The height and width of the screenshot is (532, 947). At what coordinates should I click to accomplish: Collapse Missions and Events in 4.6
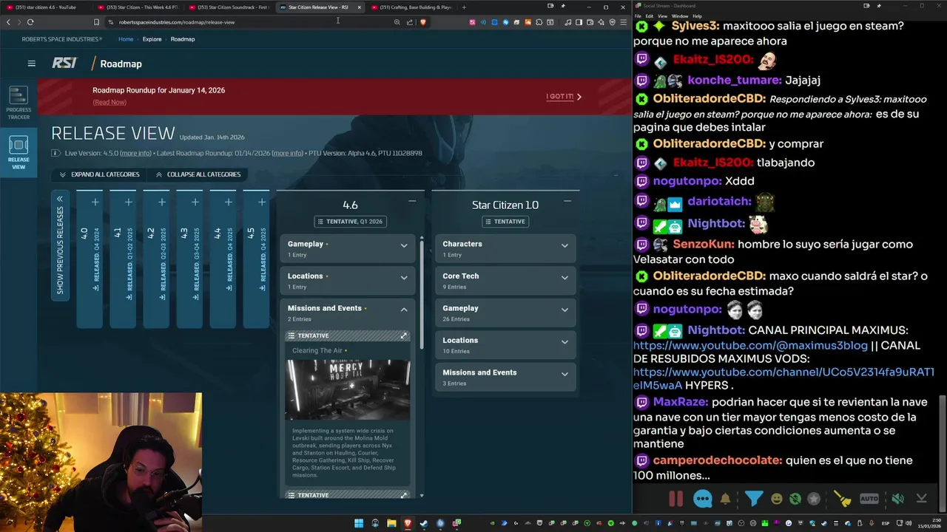(x=347, y=313)
